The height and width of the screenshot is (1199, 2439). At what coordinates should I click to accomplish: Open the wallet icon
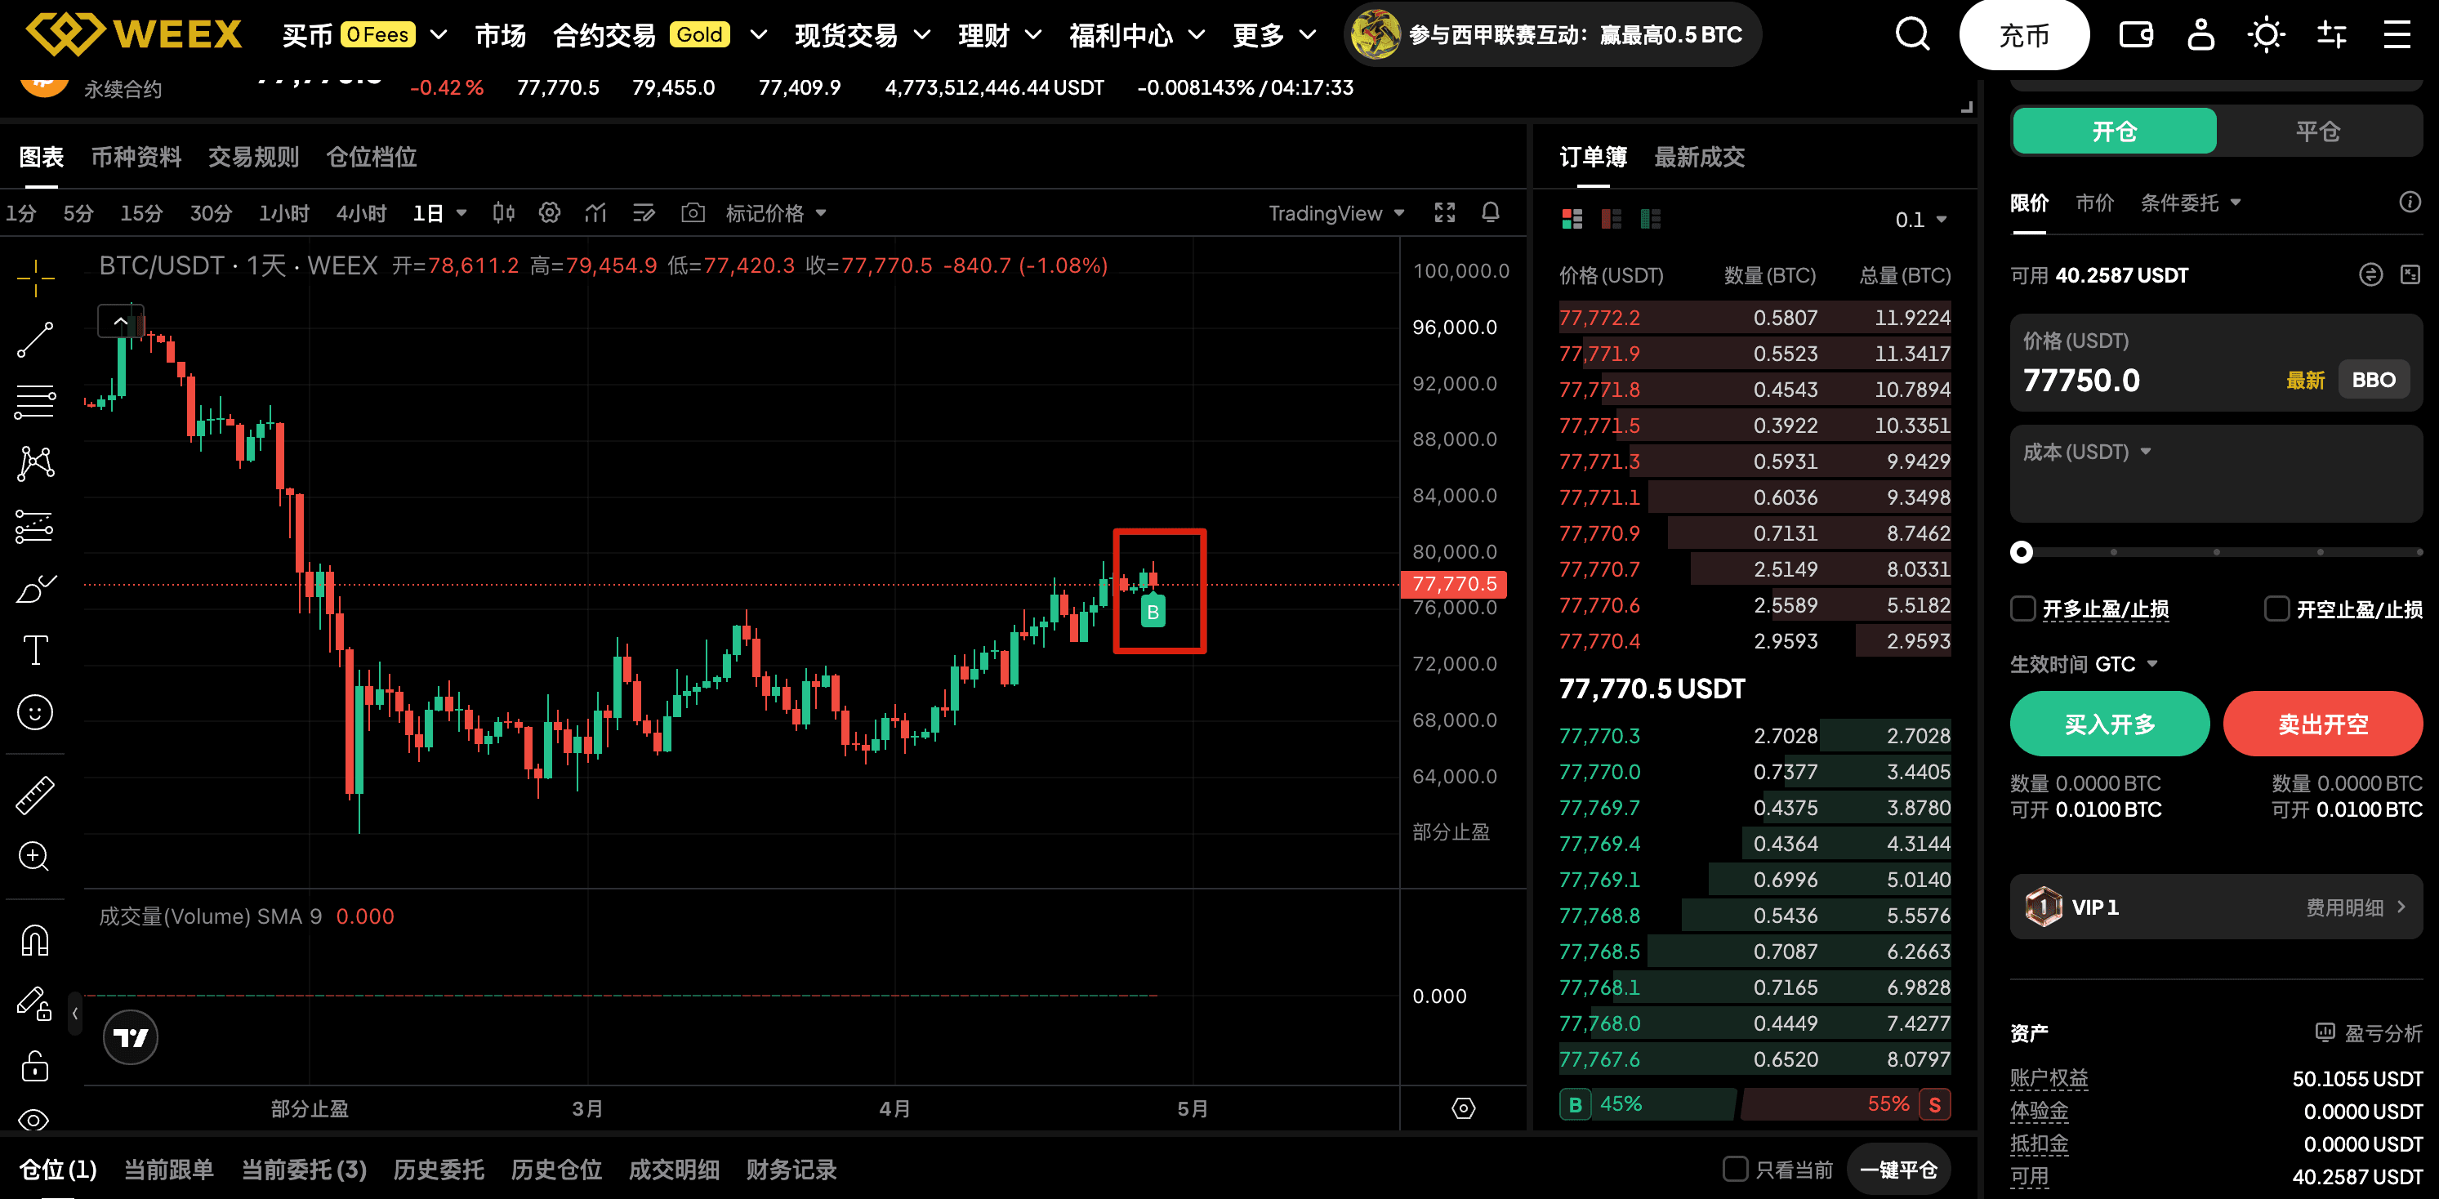(2135, 35)
